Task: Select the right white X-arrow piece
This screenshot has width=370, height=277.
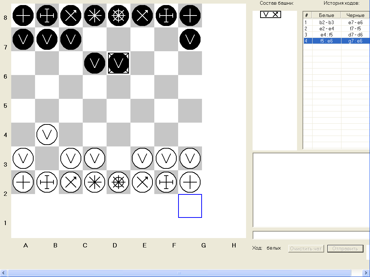Action: coord(142,182)
